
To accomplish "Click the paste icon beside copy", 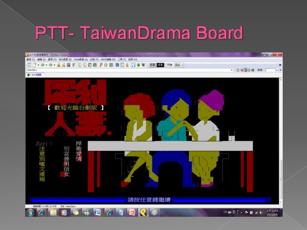I will (85, 65).
